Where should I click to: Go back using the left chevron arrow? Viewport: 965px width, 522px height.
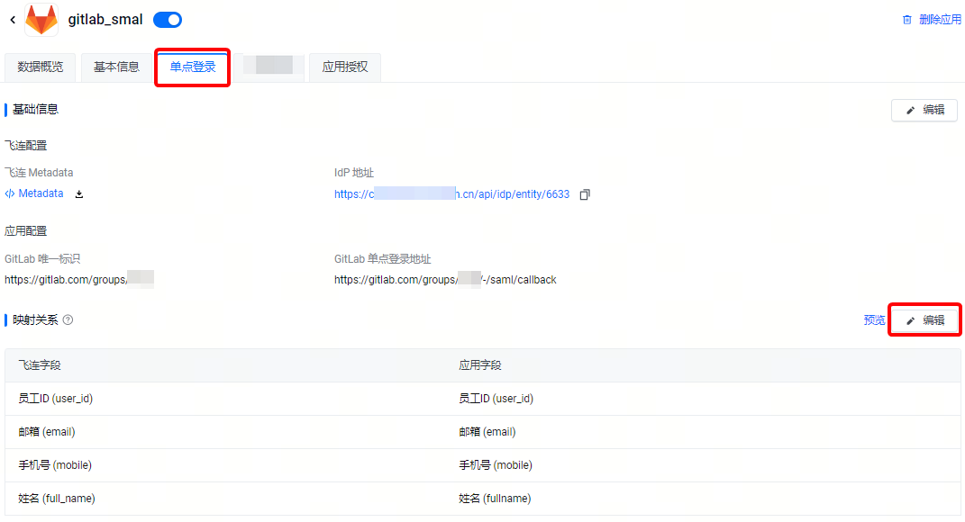coord(13,21)
